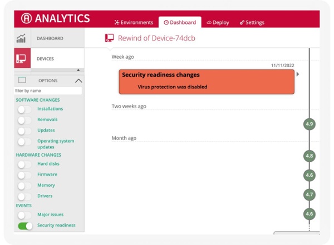
Task: Toggle the Memory switch
Action: [24, 186]
